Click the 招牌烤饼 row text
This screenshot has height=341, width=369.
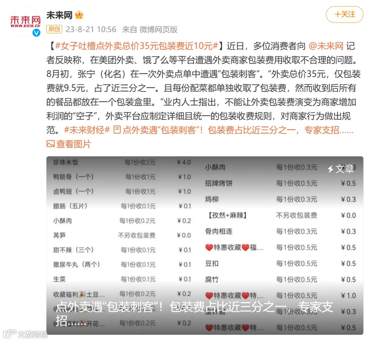pyautogui.click(x=219, y=183)
